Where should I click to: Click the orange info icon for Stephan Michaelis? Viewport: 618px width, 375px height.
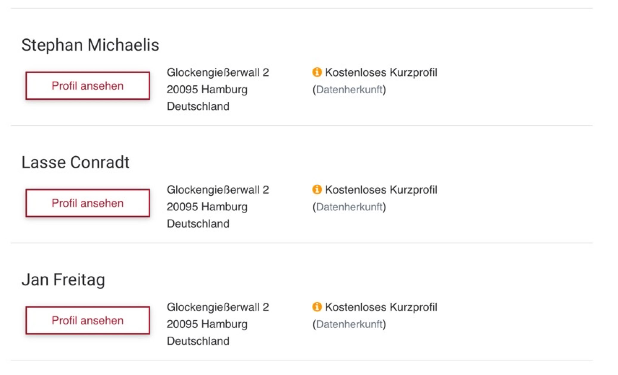tap(317, 72)
